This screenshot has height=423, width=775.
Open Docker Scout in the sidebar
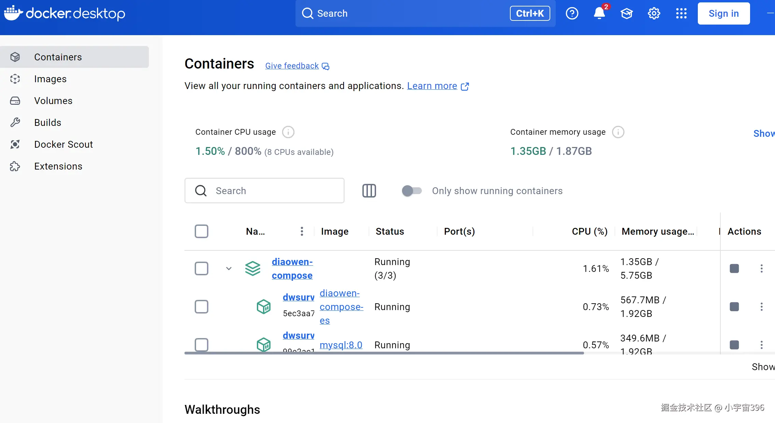[64, 144]
